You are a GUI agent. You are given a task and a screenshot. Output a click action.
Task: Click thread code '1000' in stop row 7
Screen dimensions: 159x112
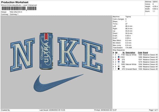(x=140, y=69)
